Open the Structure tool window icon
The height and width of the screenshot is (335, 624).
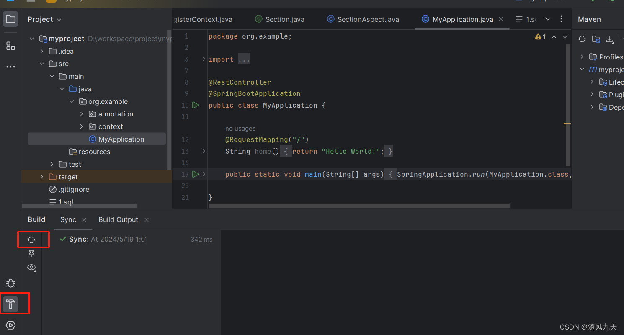(10, 46)
